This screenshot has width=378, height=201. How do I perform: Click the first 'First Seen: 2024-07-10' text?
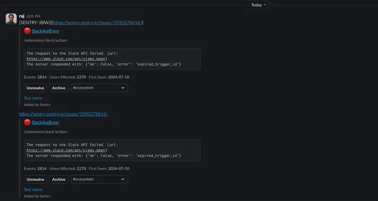(x=109, y=77)
